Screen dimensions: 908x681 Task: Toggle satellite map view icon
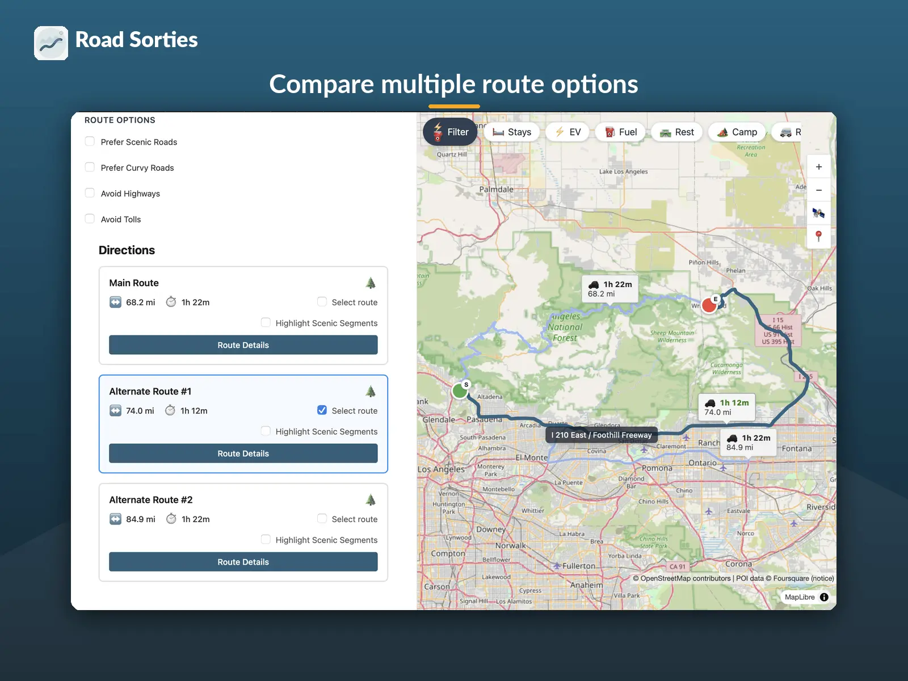(819, 213)
